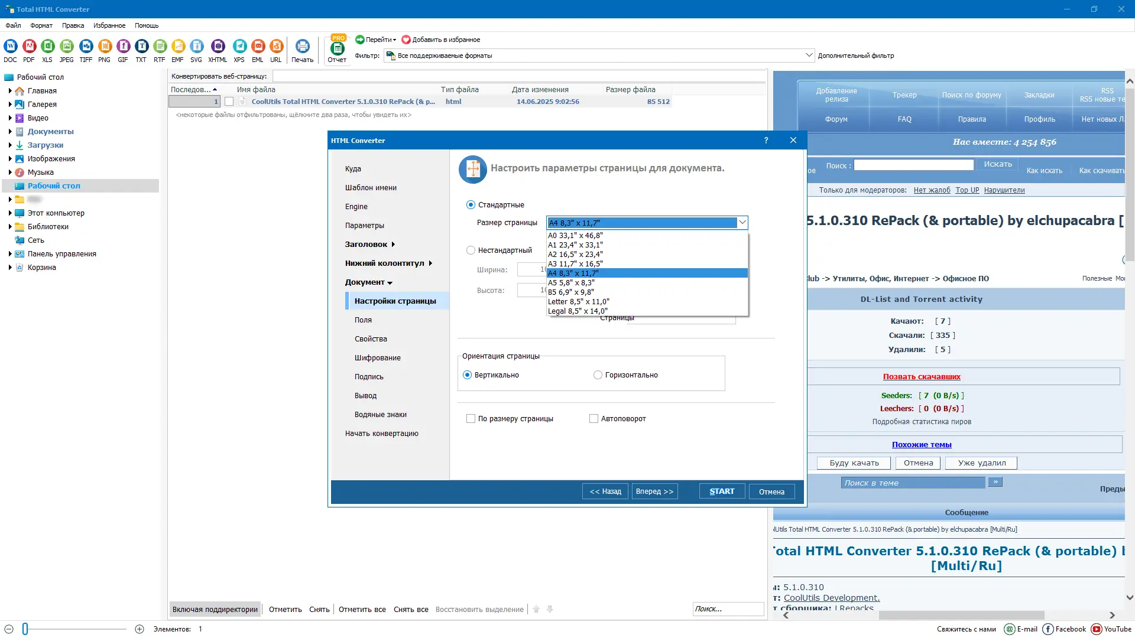Open the Print toolbar icon
The image size is (1135, 638).
pos(302,47)
